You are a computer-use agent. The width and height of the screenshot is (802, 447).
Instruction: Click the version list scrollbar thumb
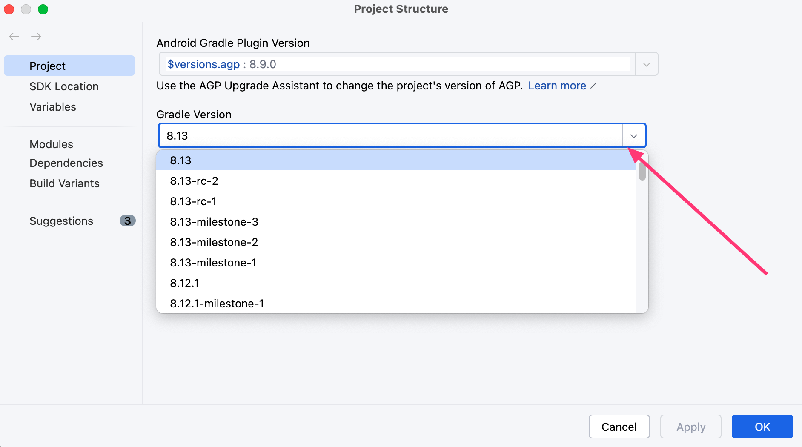pyautogui.click(x=642, y=171)
